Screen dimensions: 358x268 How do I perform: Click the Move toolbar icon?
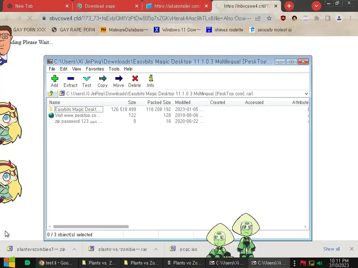pyautogui.click(x=119, y=81)
